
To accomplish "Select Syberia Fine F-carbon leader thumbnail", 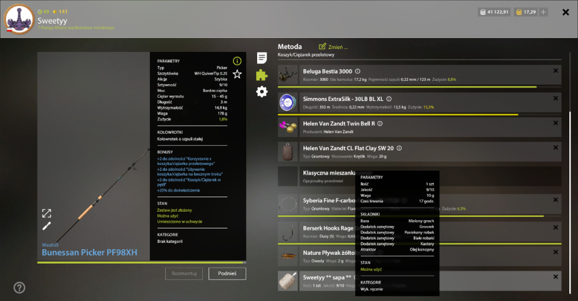I will [x=287, y=204].
